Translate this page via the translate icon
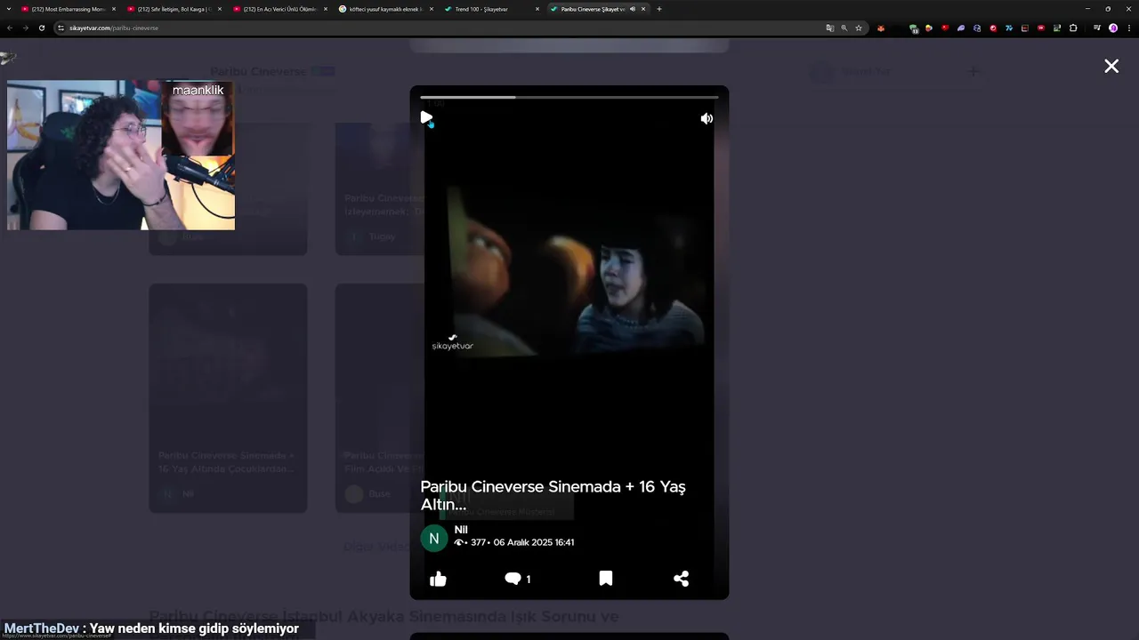 point(830,28)
